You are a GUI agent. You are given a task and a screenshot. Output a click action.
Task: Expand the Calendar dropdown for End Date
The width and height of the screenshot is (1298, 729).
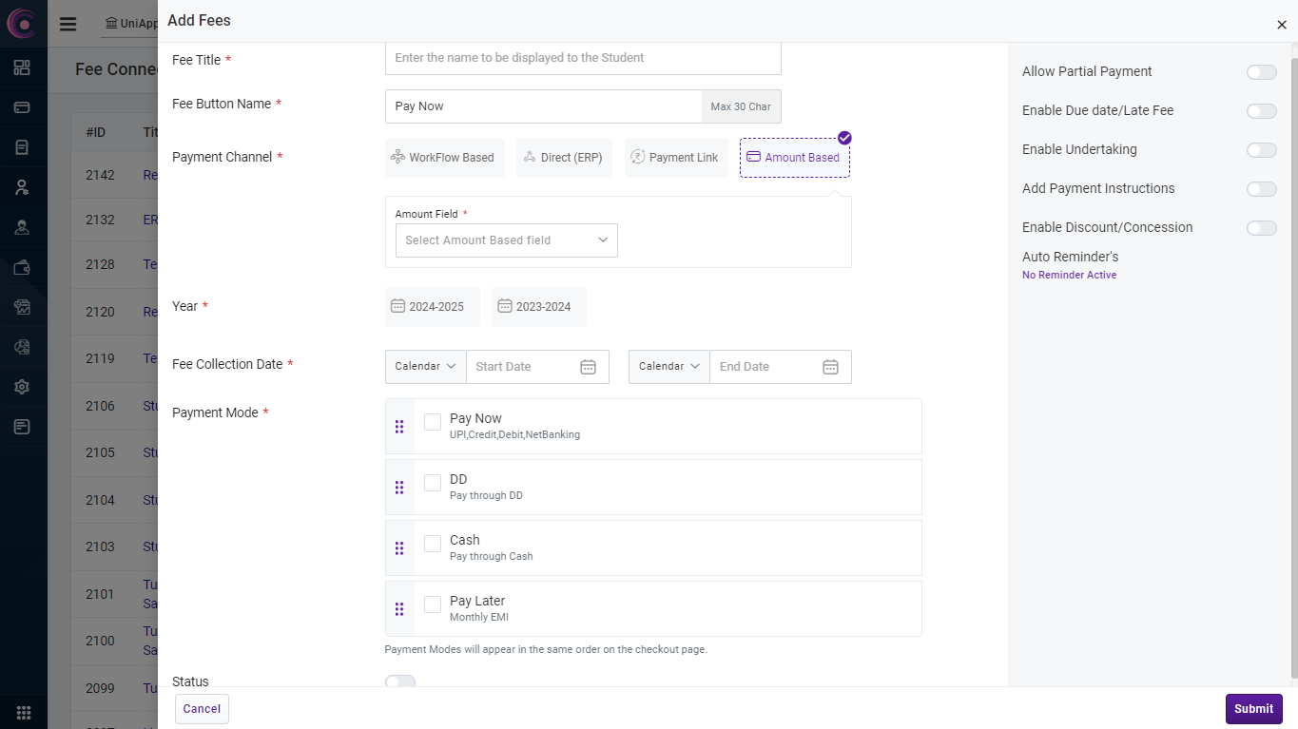pos(668,367)
